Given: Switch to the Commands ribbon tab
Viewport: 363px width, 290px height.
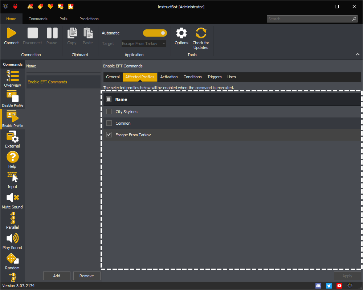Looking at the screenshot, I should click(38, 19).
